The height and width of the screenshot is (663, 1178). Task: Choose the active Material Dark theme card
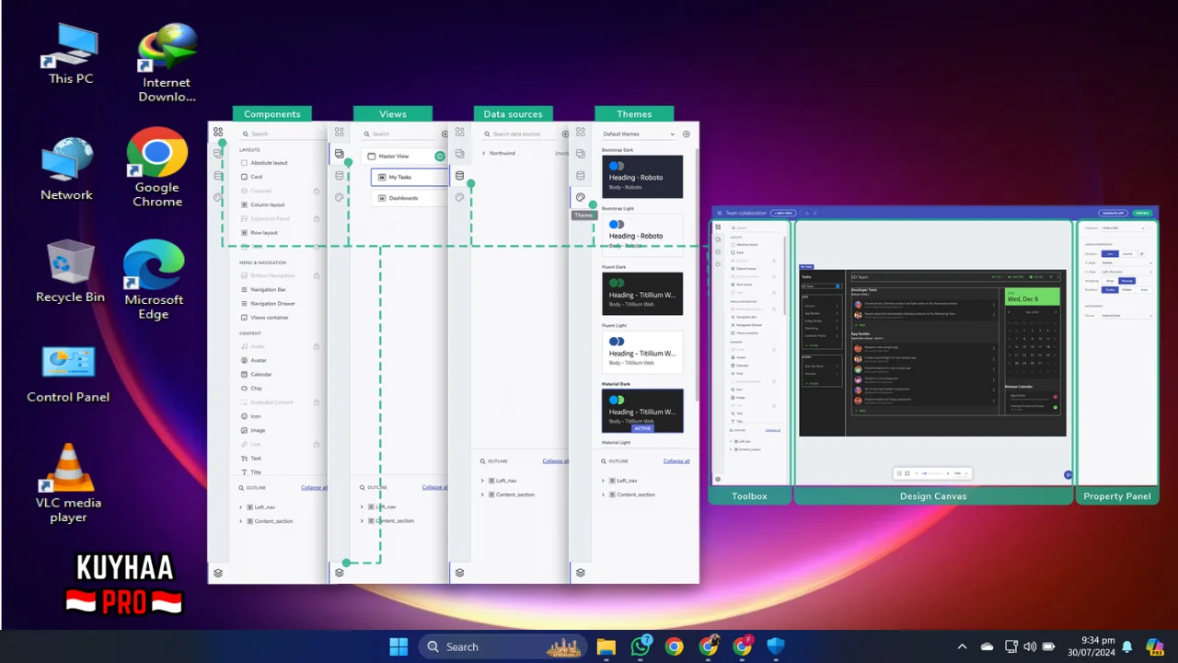click(x=642, y=411)
